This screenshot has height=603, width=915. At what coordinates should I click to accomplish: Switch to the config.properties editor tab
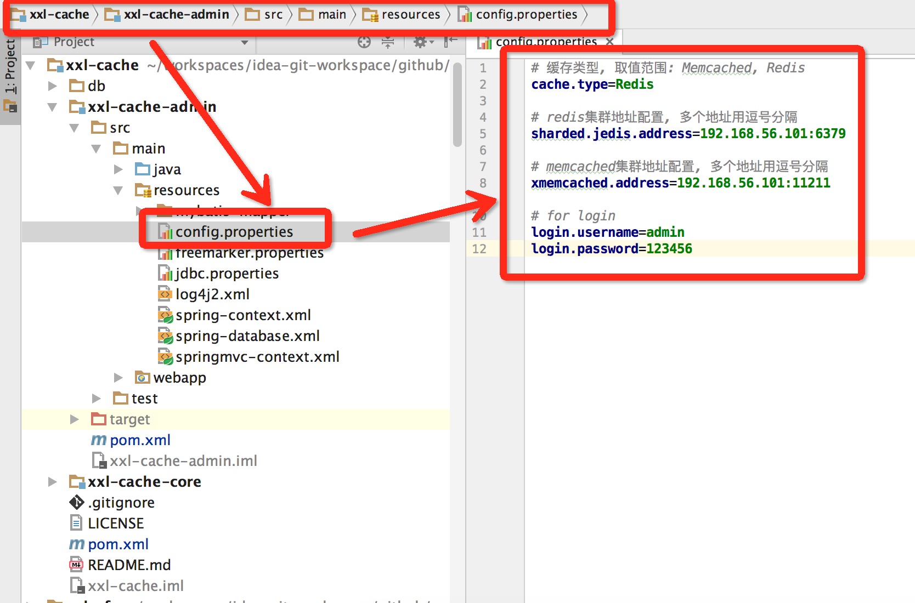pyautogui.click(x=546, y=42)
